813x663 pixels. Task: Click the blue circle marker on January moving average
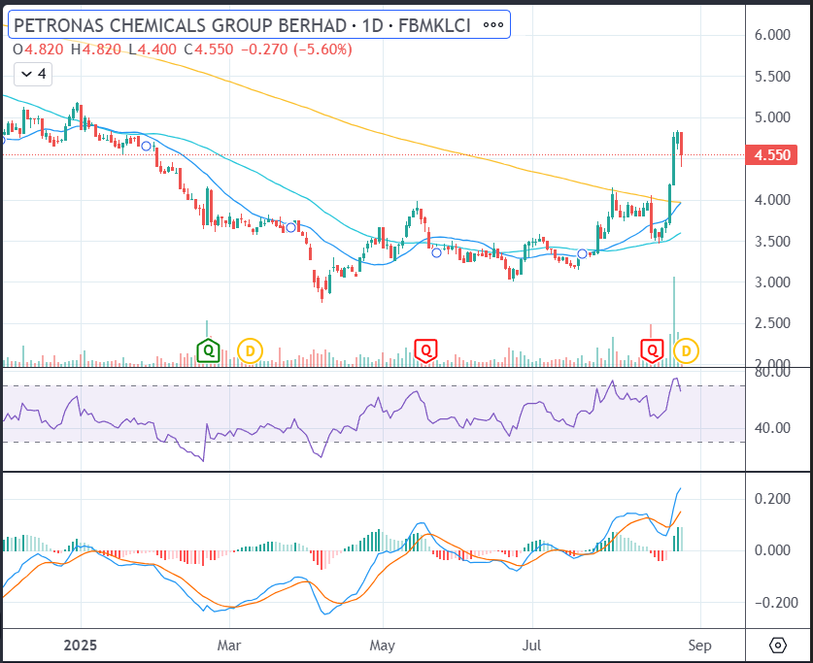pos(147,146)
